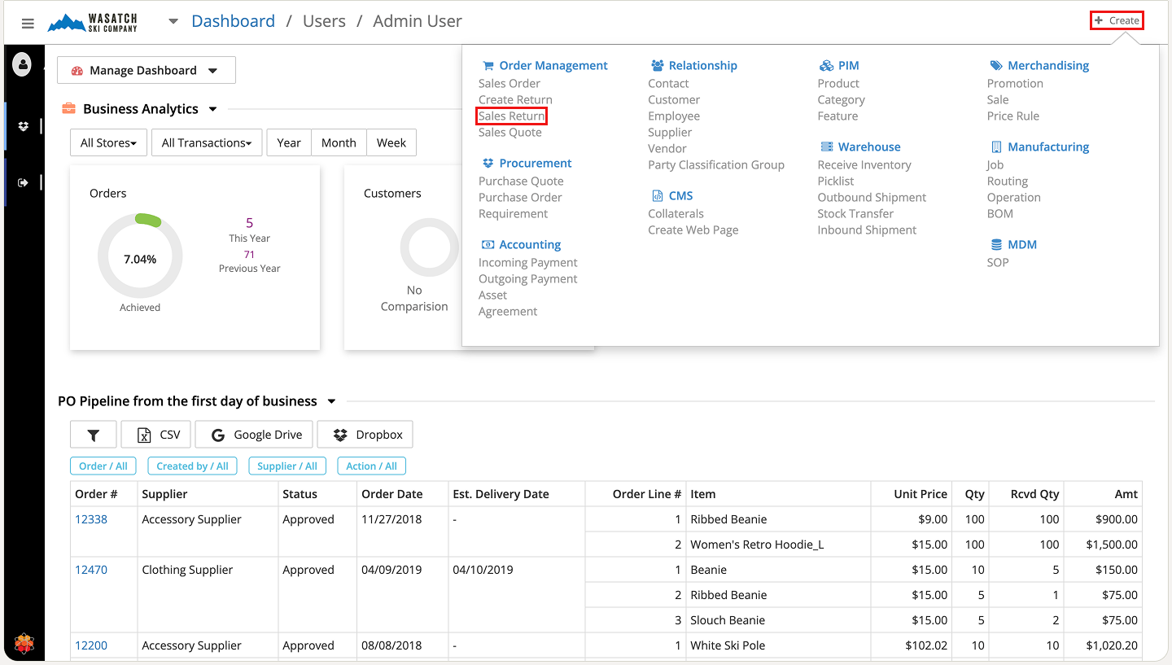
Task: Choose Purchase Order under Procurement
Action: pyautogui.click(x=520, y=197)
